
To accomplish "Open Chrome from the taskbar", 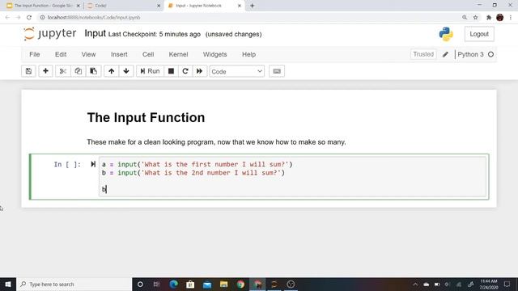I will [x=240, y=284].
